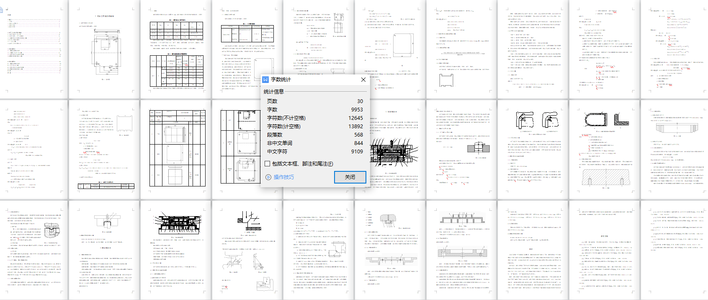Viewport: 708px width, 300px height.
Task: Enable 包括文本框、脚注和尾注 checkbox
Action: pyautogui.click(x=267, y=164)
